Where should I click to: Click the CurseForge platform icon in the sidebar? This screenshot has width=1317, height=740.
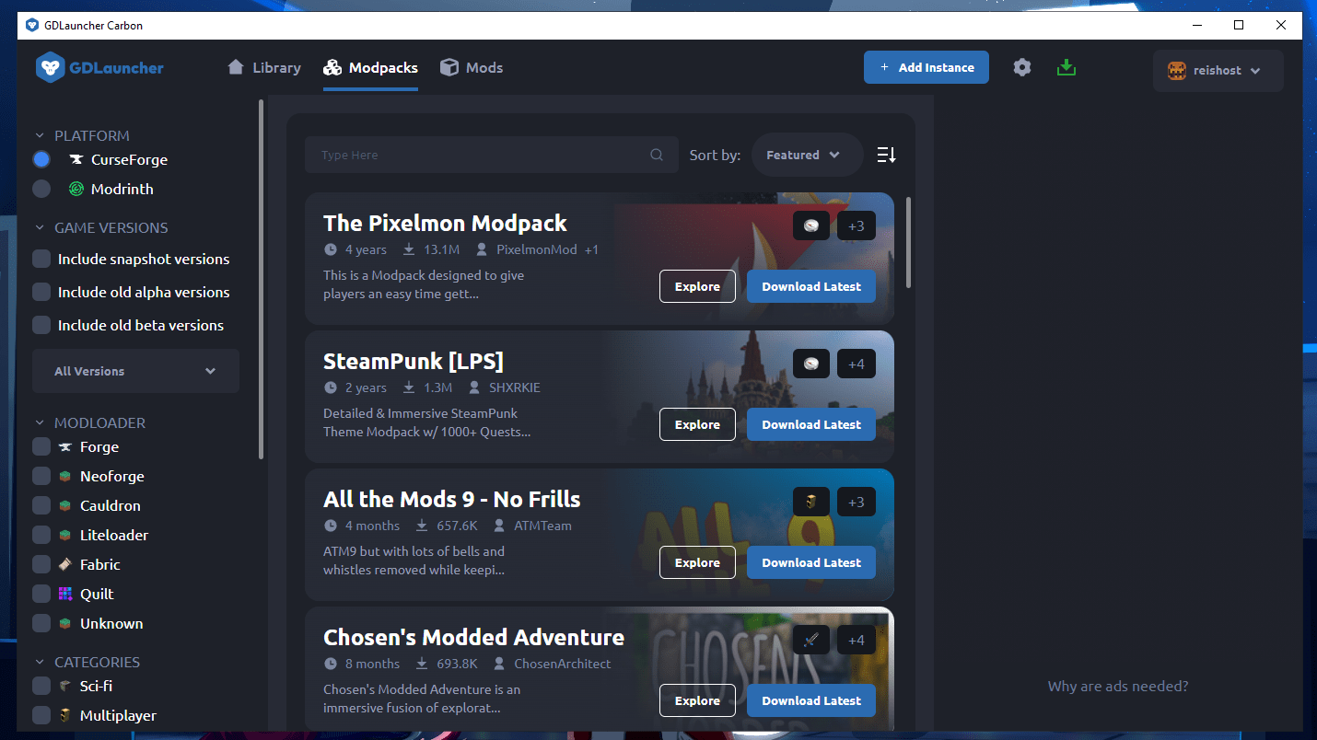coord(76,159)
